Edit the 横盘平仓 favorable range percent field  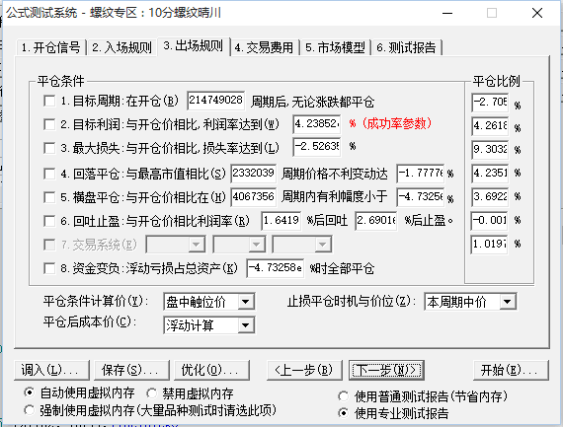pos(421,197)
